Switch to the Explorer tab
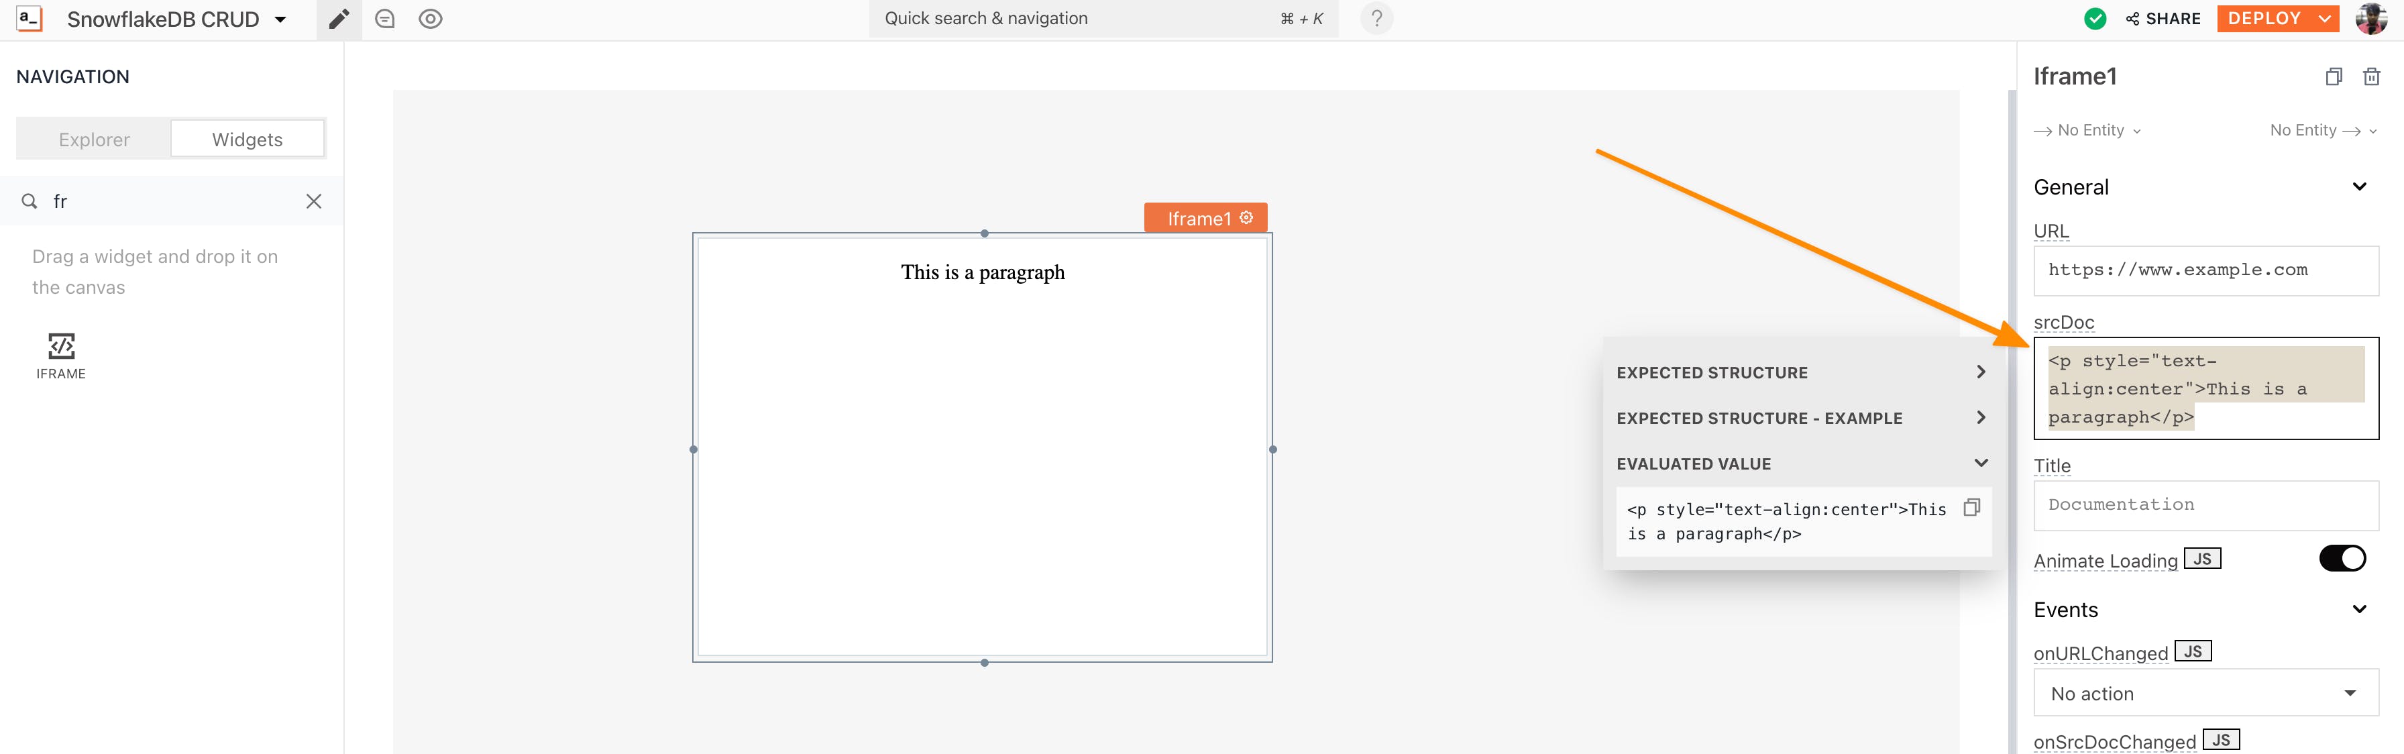Image resolution: width=2404 pixels, height=754 pixels. (93, 139)
